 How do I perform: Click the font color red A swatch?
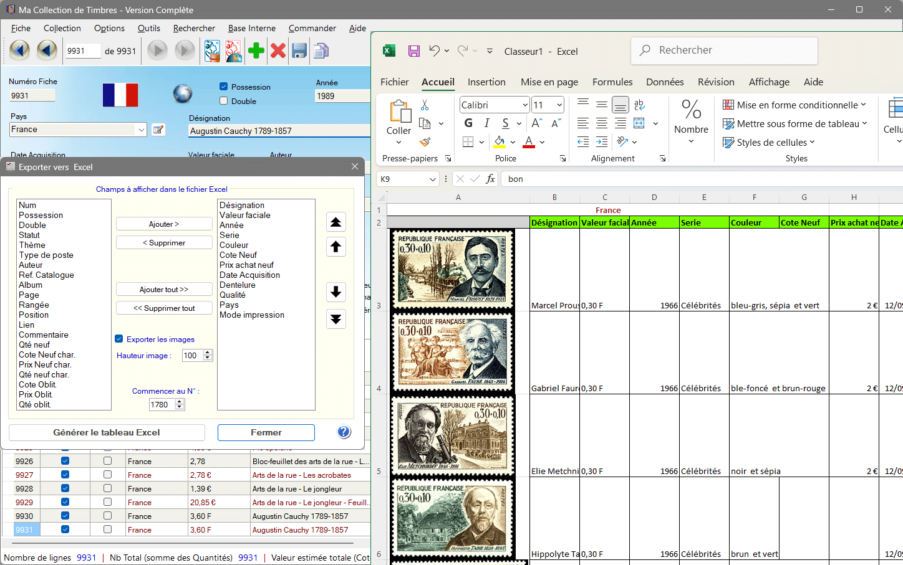pos(529,142)
